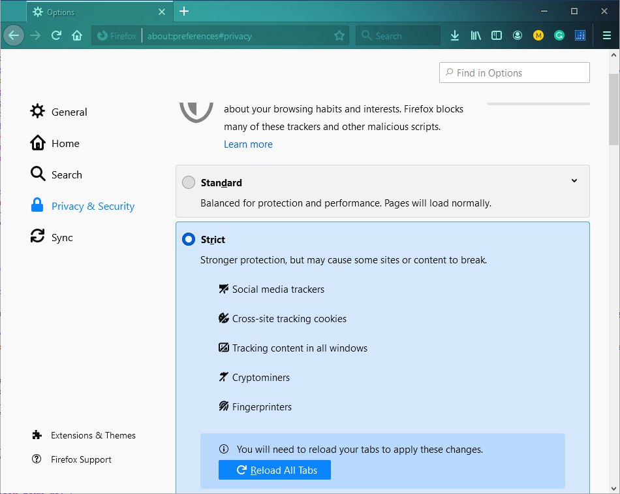Screen dimensions: 620x494
Task: Open the browser home page button
Action: (x=77, y=36)
